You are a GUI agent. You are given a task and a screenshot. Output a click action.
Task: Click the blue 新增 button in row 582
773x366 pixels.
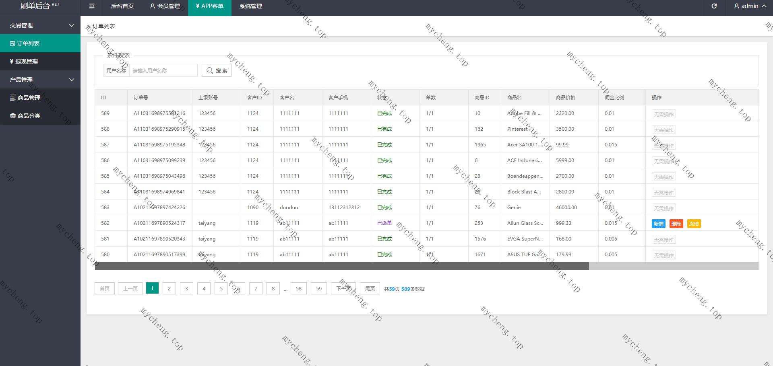click(x=659, y=224)
